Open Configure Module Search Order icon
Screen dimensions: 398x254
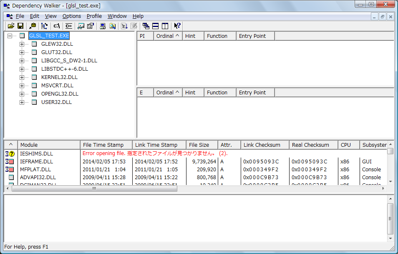click(113, 26)
